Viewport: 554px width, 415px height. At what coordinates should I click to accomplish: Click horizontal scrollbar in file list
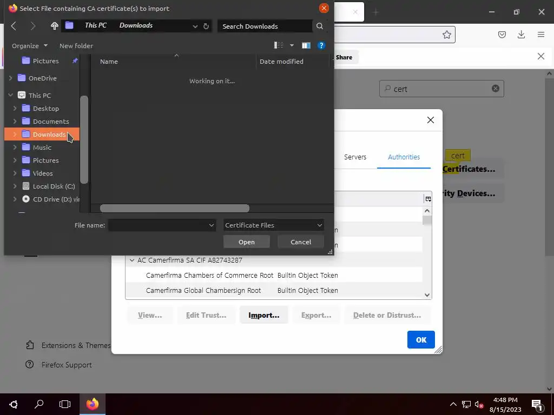click(x=175, y=208)
